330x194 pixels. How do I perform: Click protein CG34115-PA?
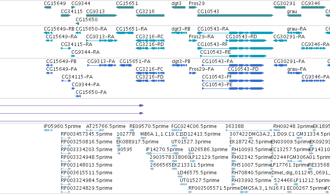coord(77,77)
